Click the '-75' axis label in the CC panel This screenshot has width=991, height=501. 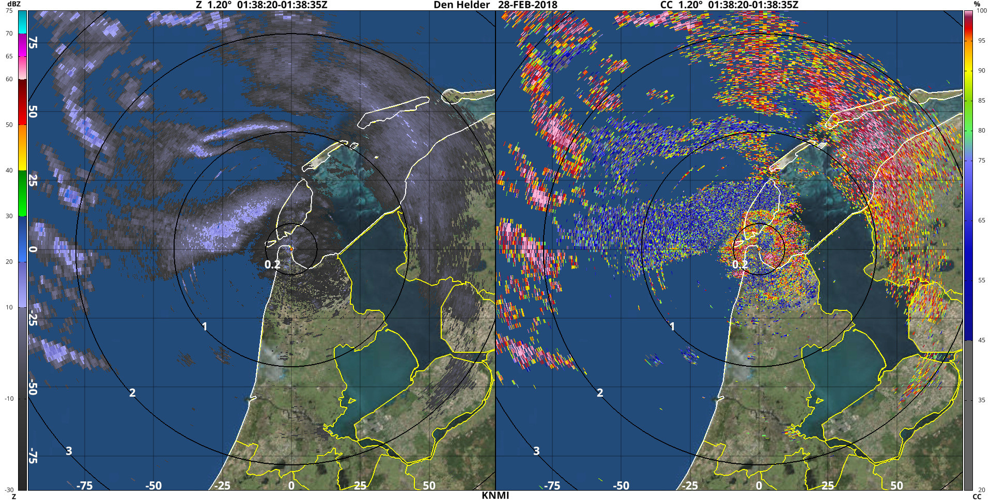pyautogui.click(x=552, y=486)
